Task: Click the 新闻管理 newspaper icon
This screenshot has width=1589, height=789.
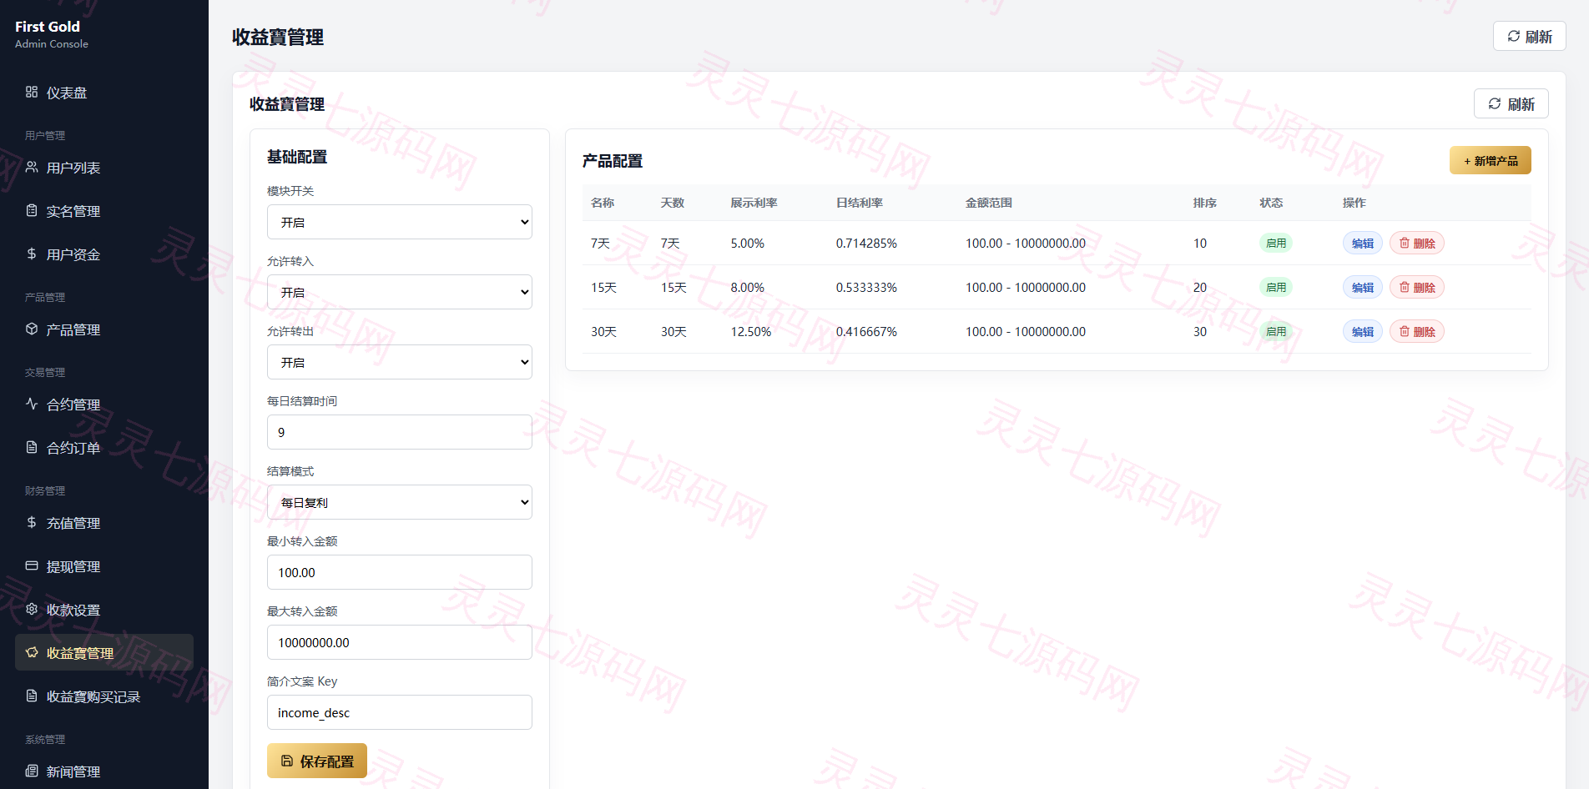Action: click(32, 771)
